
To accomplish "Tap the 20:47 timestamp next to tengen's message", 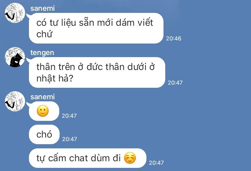I will (x=175, y=83).
